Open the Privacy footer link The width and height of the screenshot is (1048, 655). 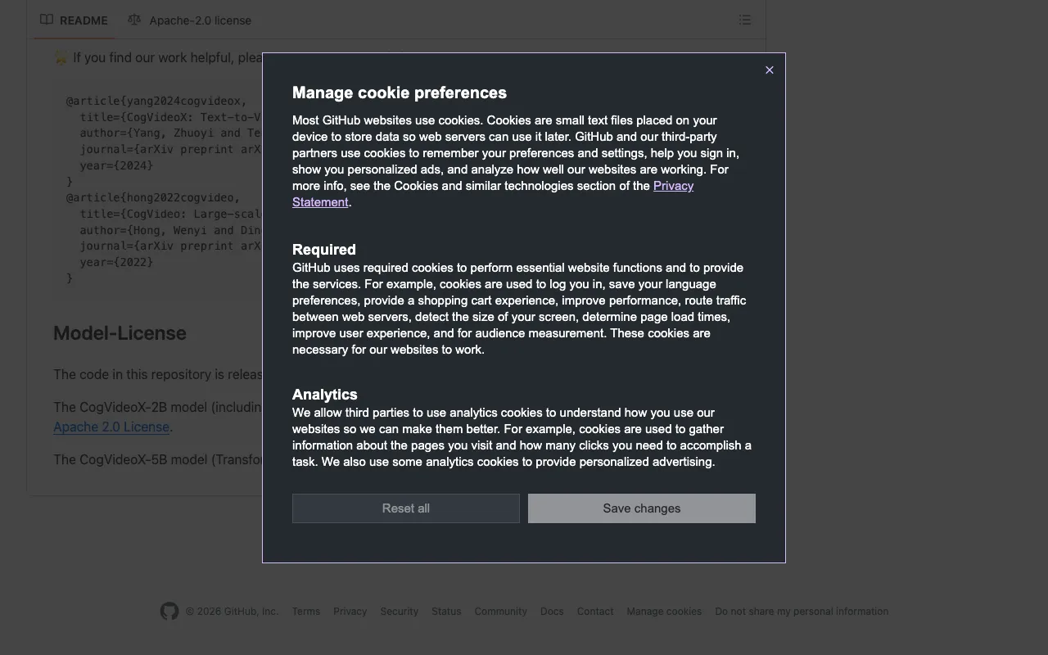pos(350,612)
